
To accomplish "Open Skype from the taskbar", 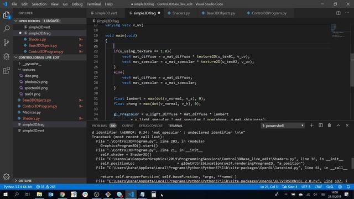I will click(119, 195).
